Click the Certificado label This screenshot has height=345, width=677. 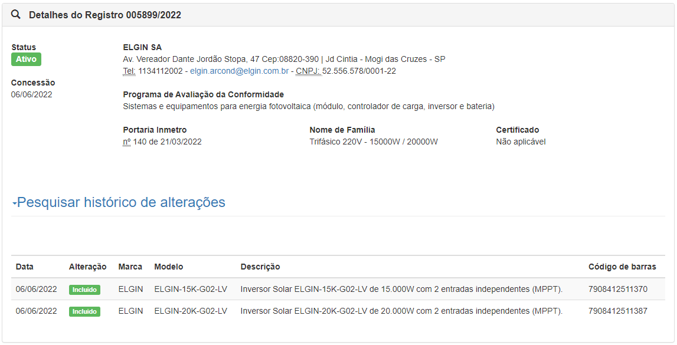(518, 130)
